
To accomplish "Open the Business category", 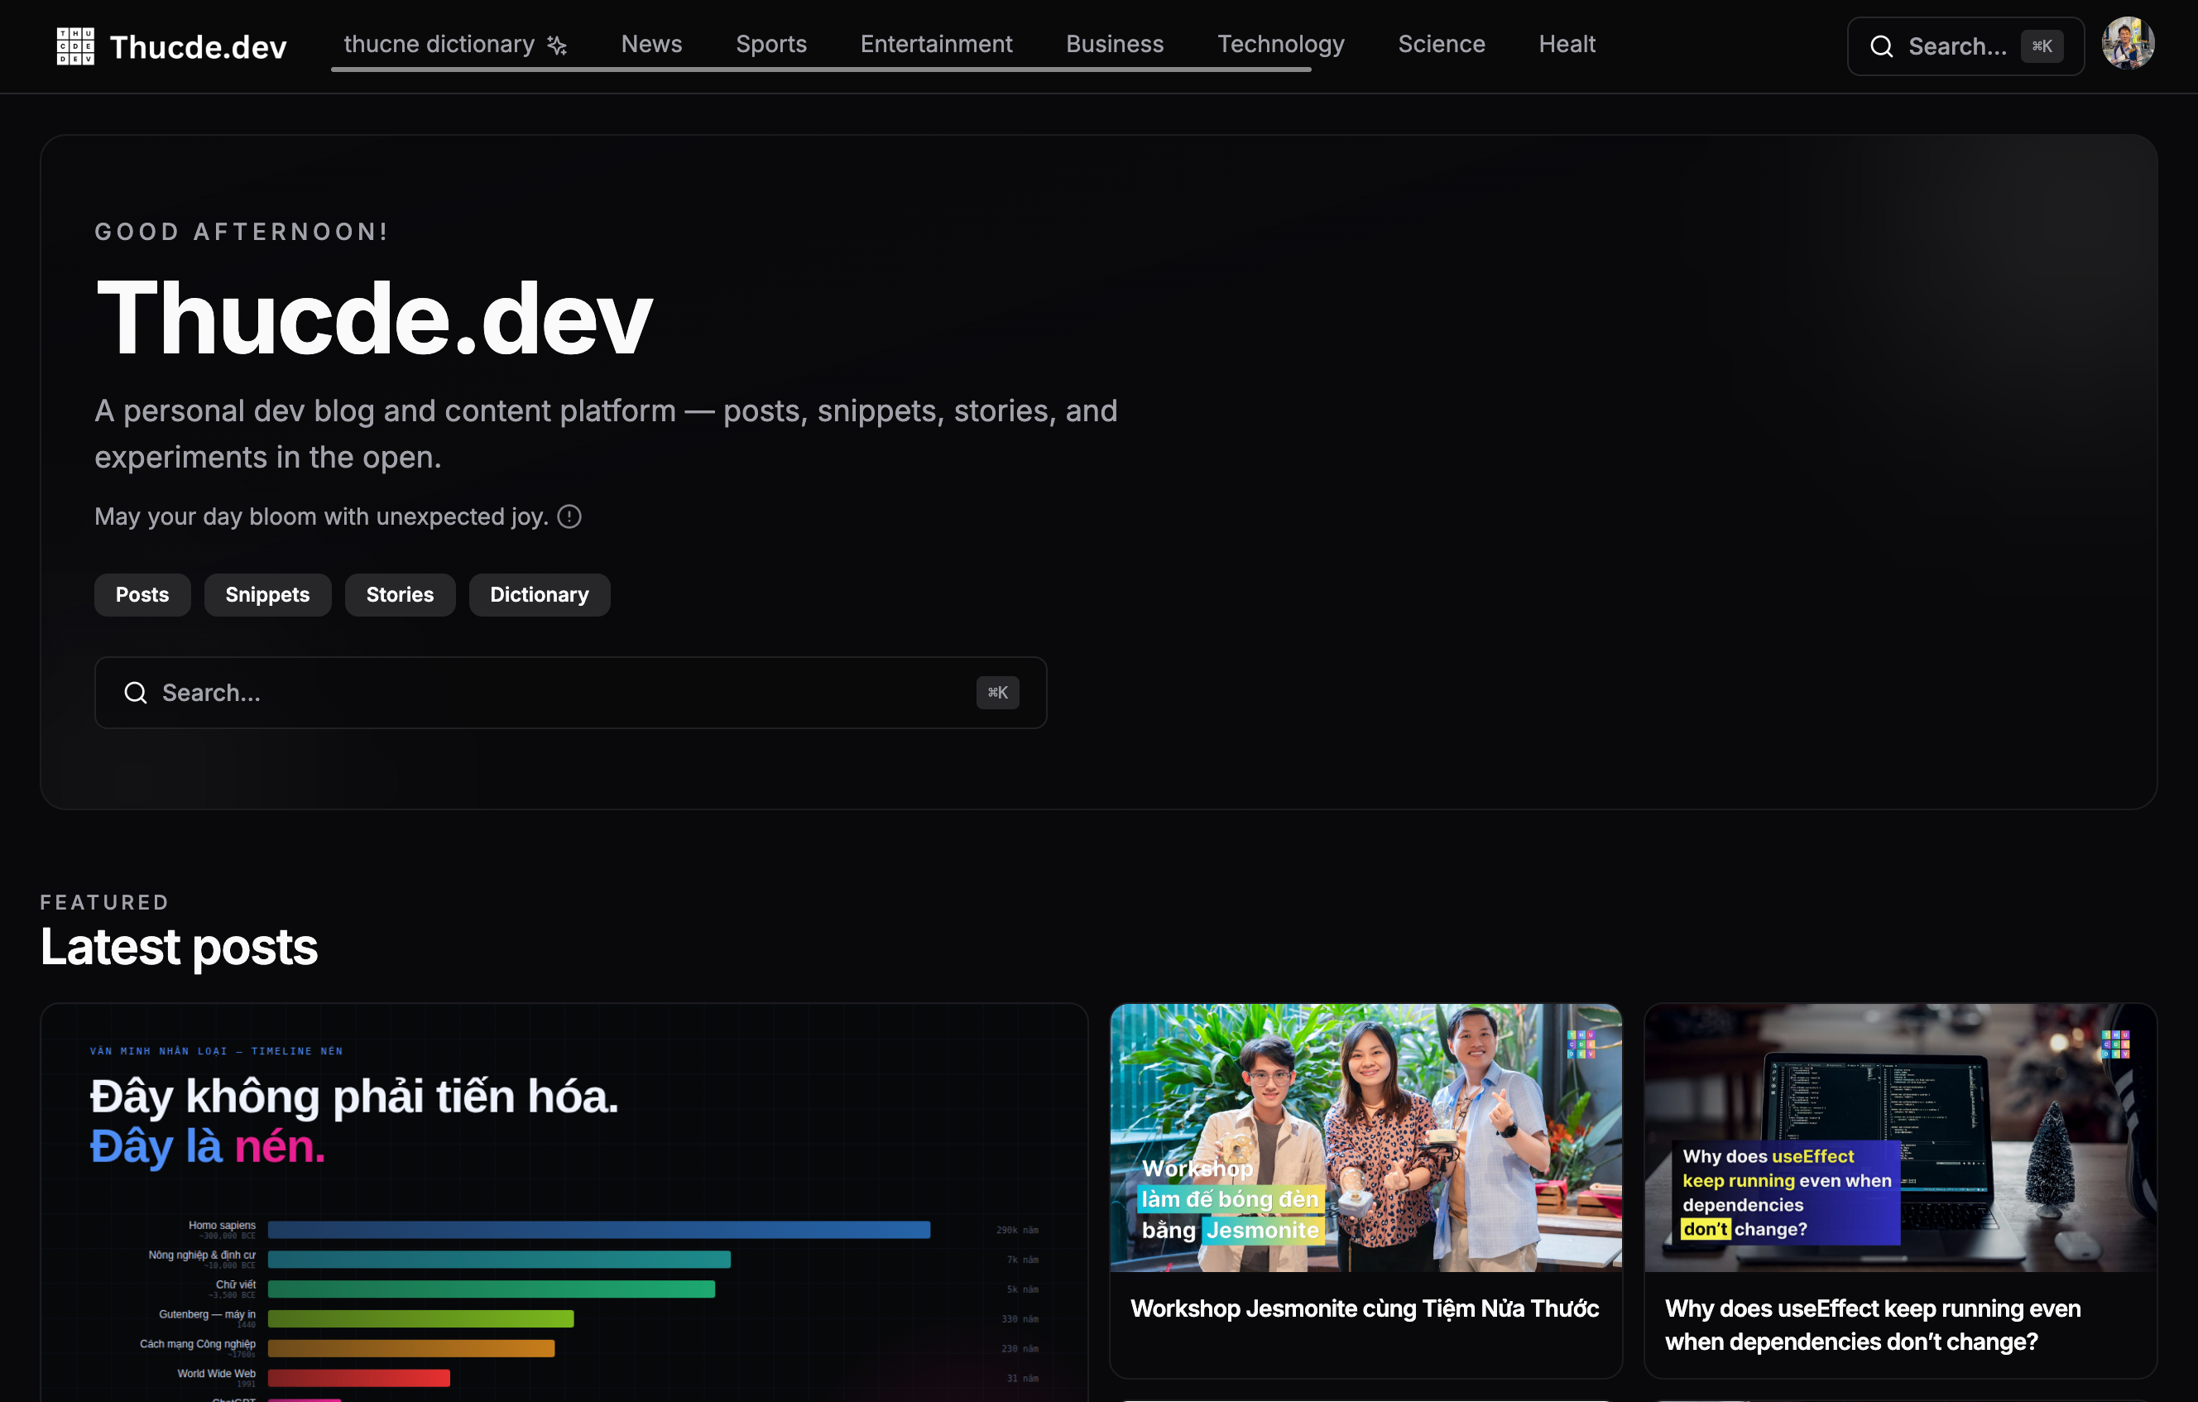I will tap(1115, 44).
